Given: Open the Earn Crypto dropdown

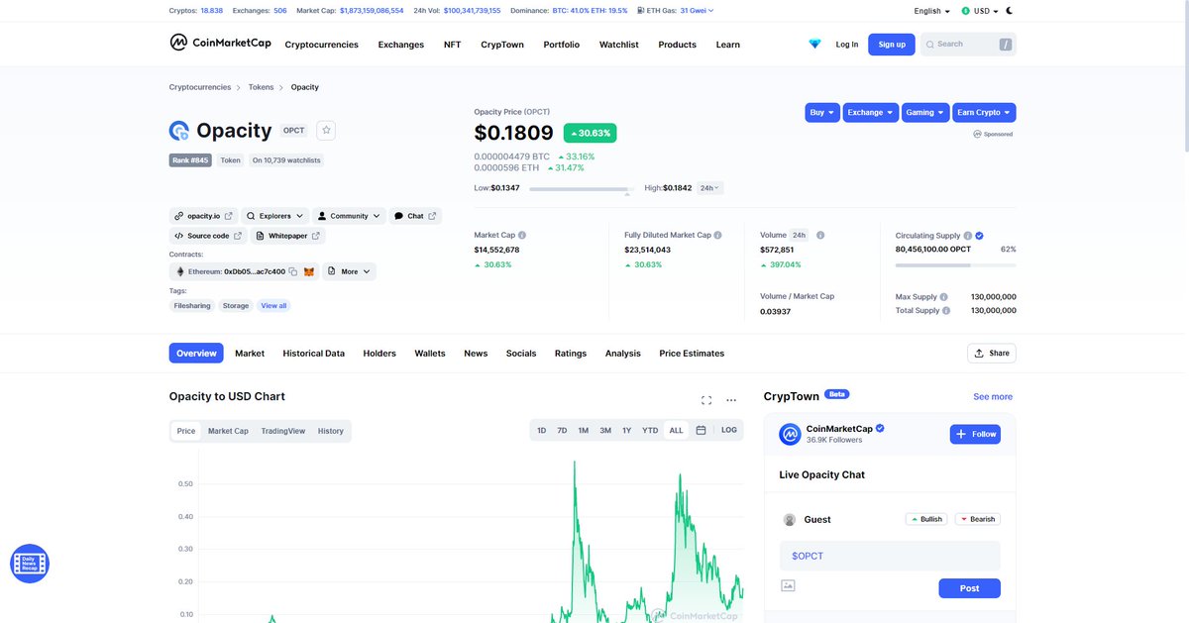Looking at the screenshot, I should [x=984, y=113].
